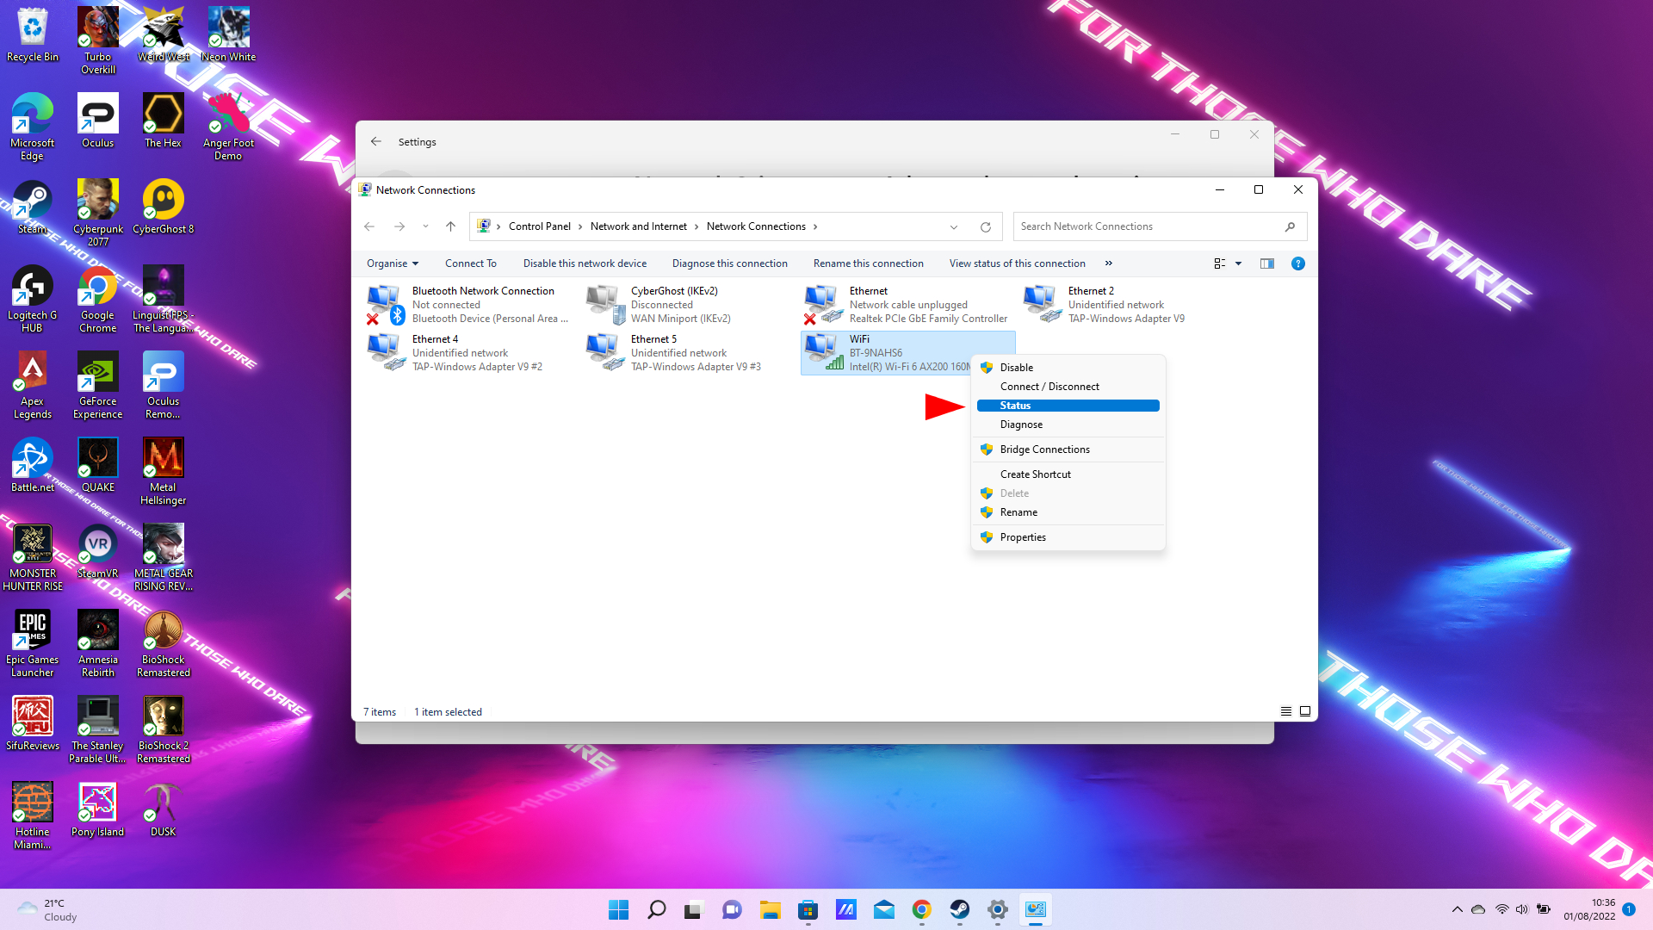Click the Connect To toolbar button

click(470, 263)
